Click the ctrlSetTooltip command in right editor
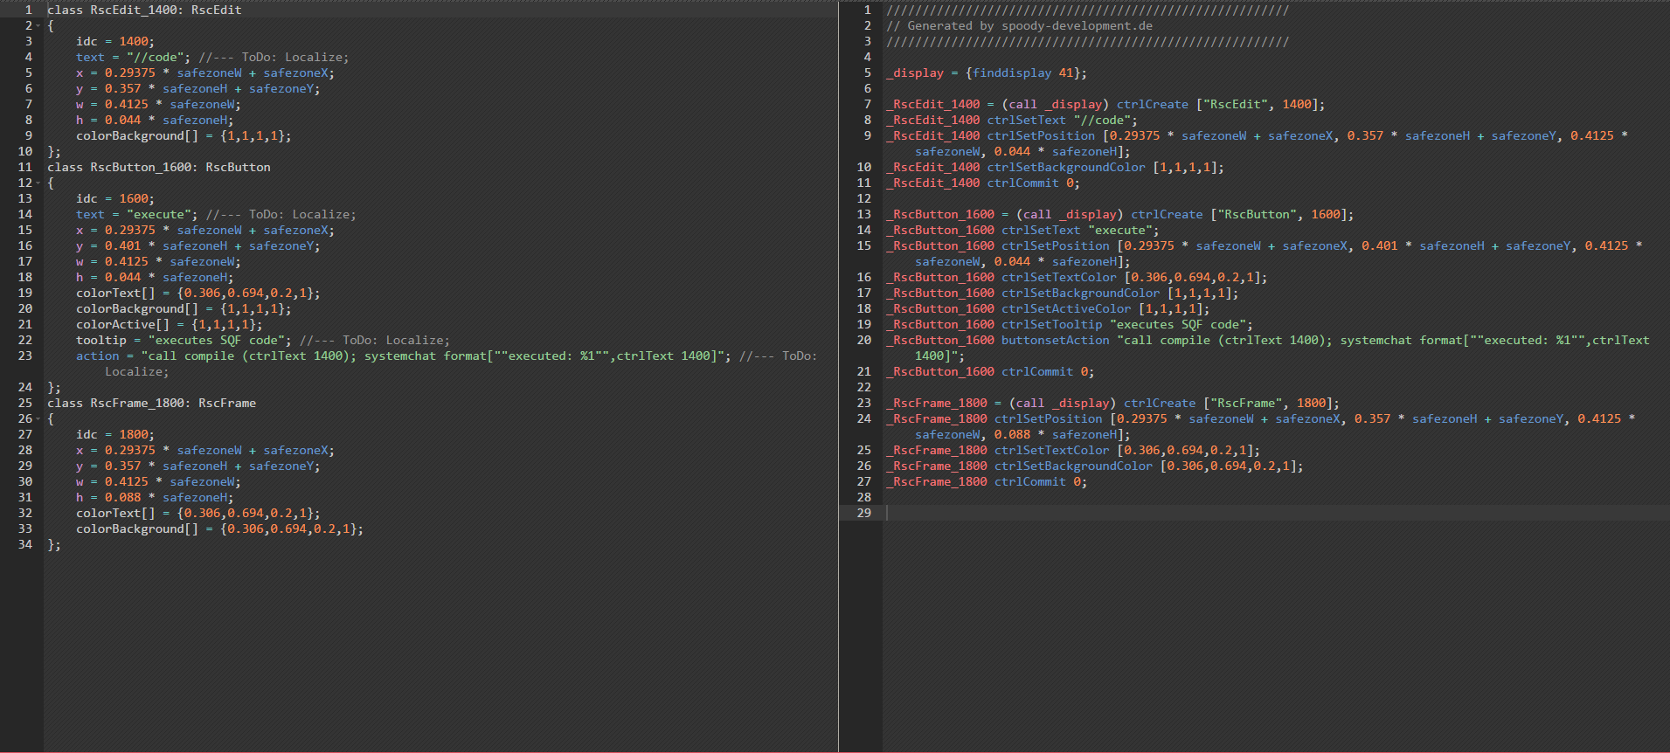The width and height of the screenshot is (1670, 753). point(1051,324)
